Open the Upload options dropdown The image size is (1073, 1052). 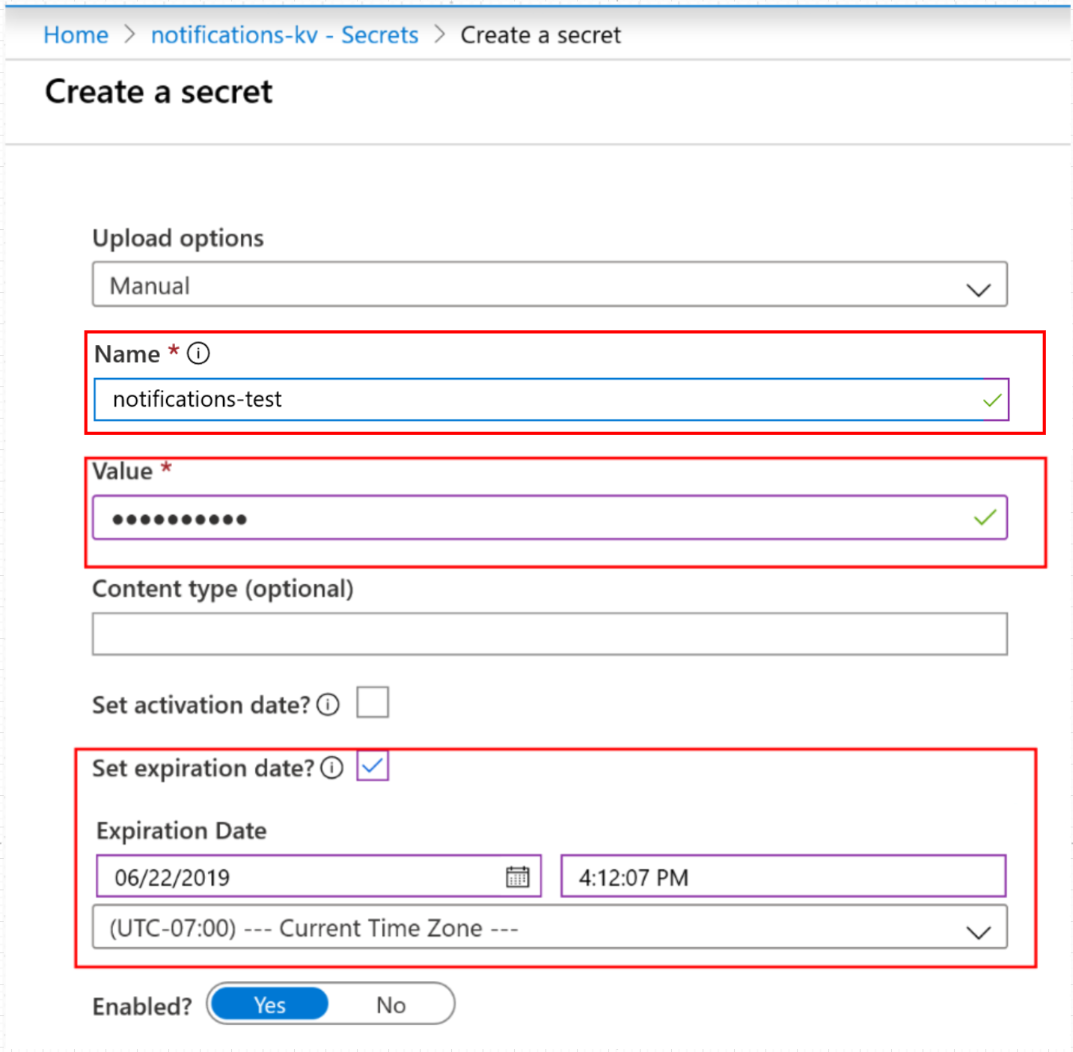pos(979,285)
